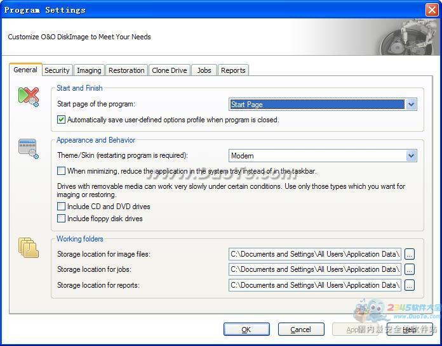Open Help for program settings
This screenshot has width=442, height=346.
click(410, 329)
